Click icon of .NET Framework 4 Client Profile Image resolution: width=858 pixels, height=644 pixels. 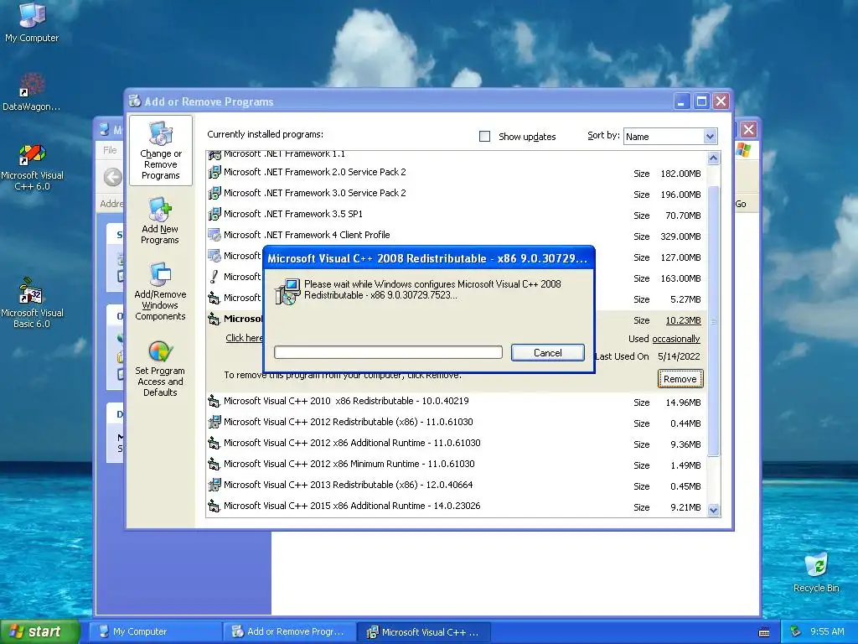click(214, 235)
